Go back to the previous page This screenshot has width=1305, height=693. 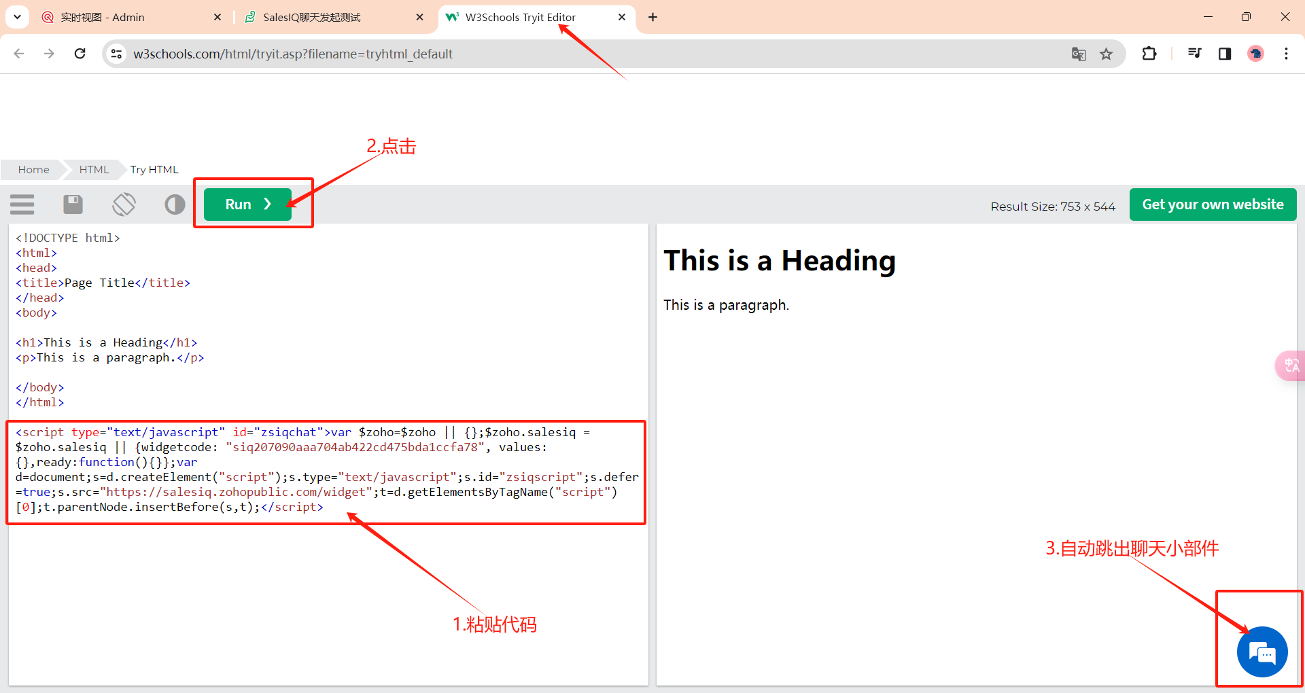(19, 54)
